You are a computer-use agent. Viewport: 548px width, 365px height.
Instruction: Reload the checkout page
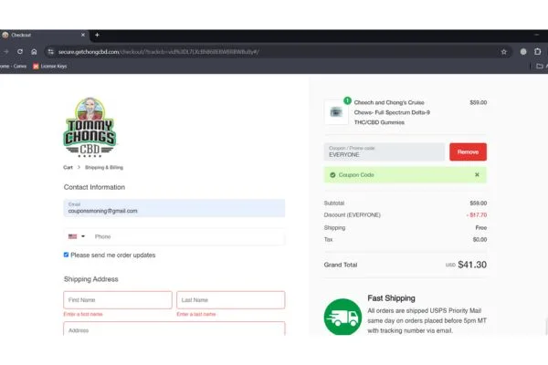[x=20, y=52]
